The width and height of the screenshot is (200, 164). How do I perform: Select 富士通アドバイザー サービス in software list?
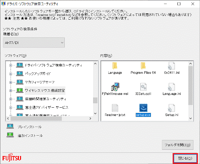tap(47, 107)
